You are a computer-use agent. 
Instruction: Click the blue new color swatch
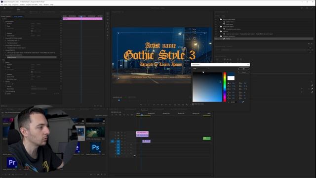click(231, 74)
